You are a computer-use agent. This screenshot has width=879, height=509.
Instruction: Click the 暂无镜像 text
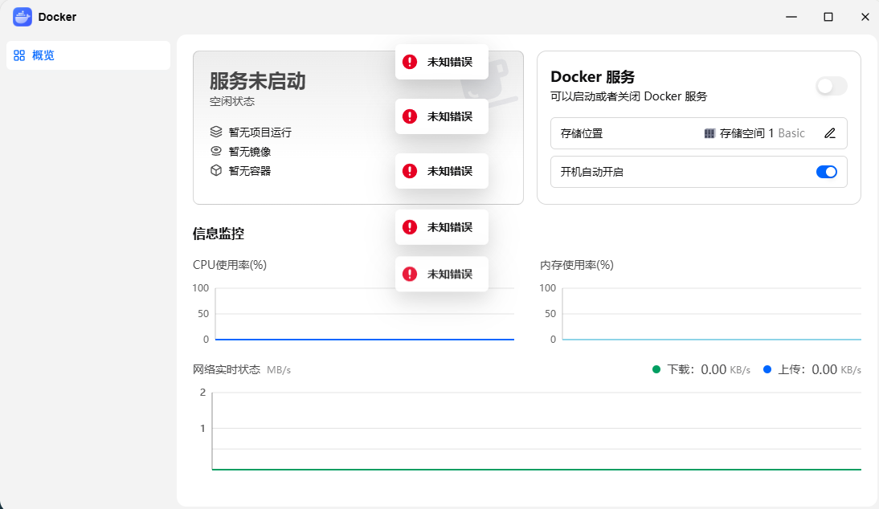[x=249, y=151]
